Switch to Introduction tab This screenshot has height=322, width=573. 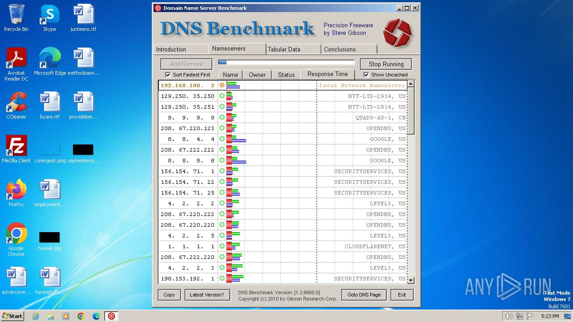tap(181, 49)
